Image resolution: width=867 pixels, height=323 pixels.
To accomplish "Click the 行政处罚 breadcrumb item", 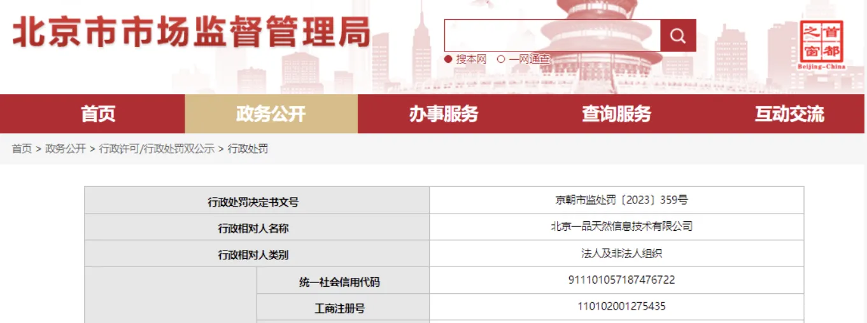I will (248, 149).
